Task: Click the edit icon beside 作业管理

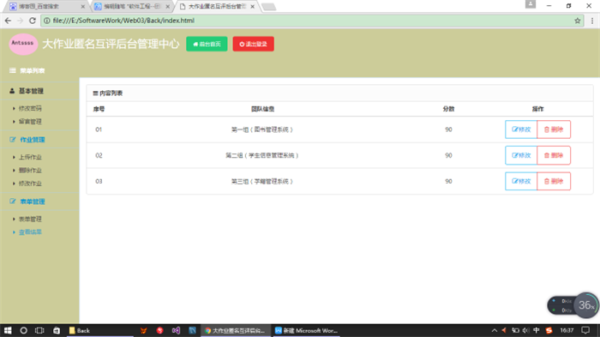Action: [13, 140]
